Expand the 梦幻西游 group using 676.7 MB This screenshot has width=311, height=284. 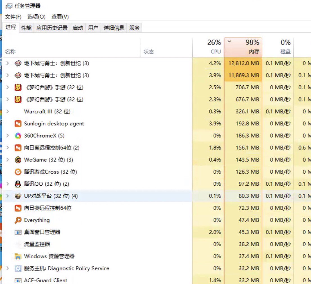[8, 99]
